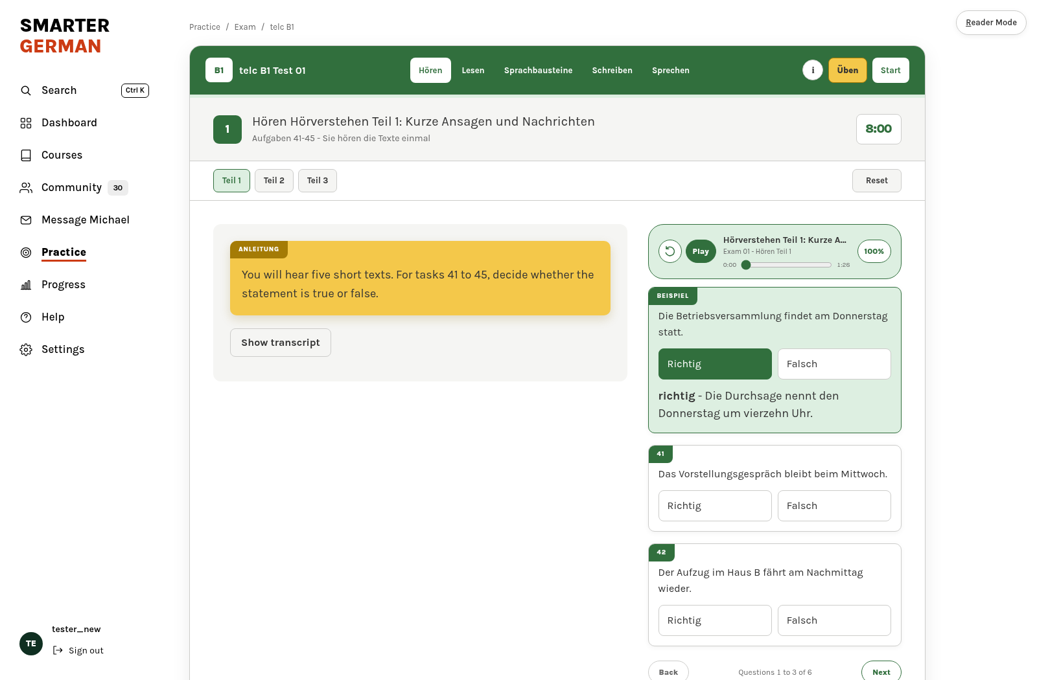Enable Reader Mode
This screenshot has width=1037, height=680.
pyautogui.click(x=991, y=23)
